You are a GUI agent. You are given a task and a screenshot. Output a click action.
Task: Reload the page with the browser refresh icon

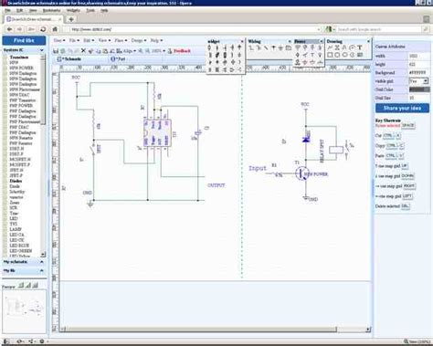(x=43, y=29)
